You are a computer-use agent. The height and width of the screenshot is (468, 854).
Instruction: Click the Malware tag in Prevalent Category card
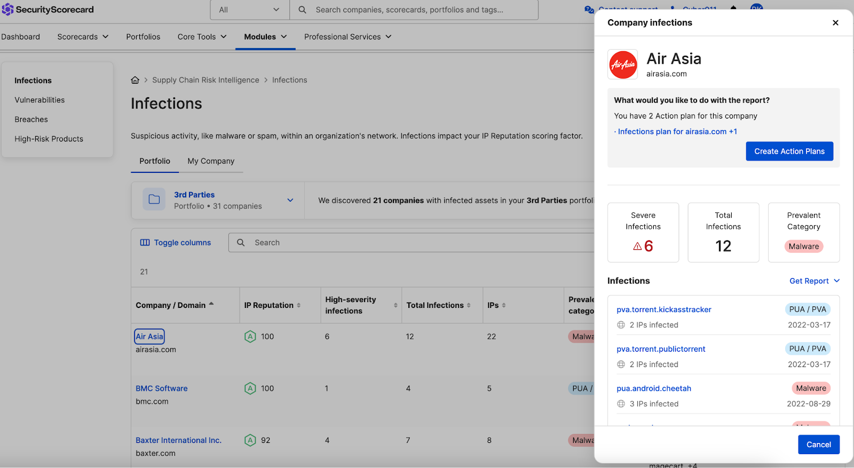pyautogui.click(x=804, y=247)
